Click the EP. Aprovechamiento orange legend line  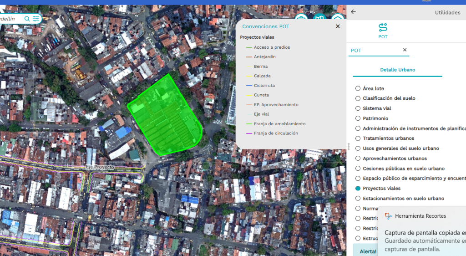(x=249, y=105)
